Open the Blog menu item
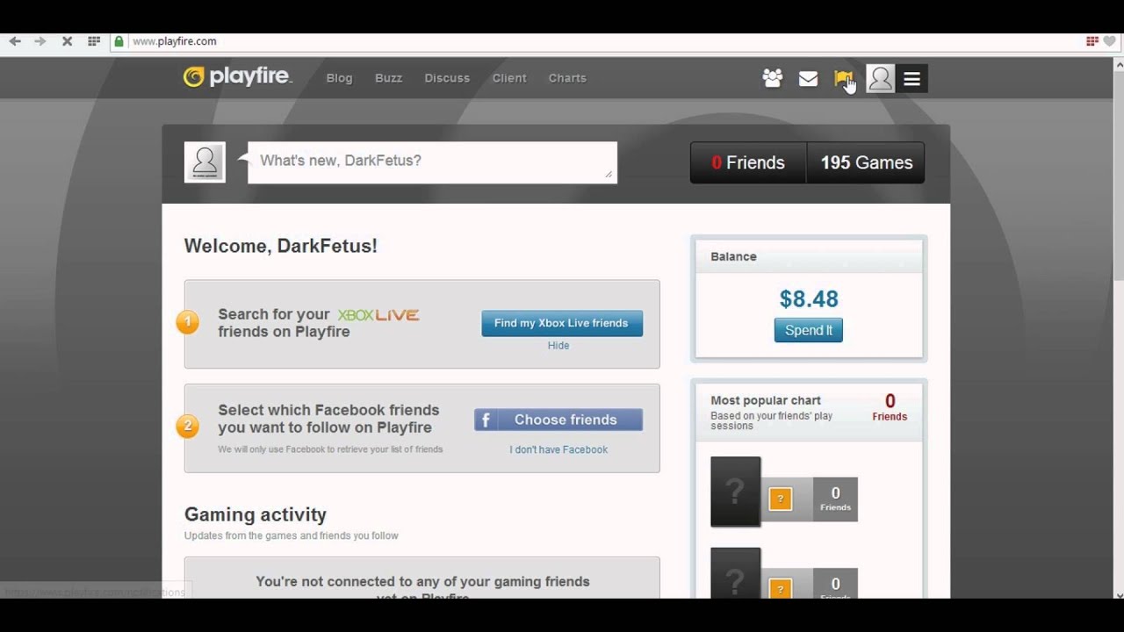 (x=340, y=78)
